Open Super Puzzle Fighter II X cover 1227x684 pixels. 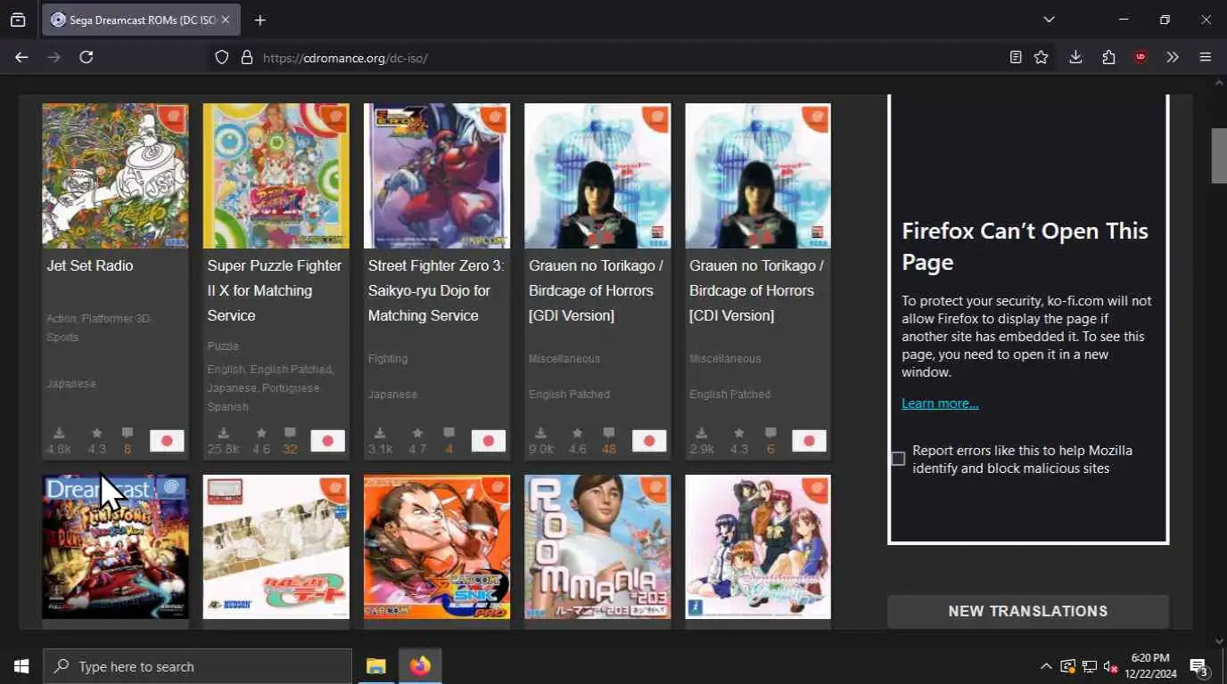click(276, 175)
